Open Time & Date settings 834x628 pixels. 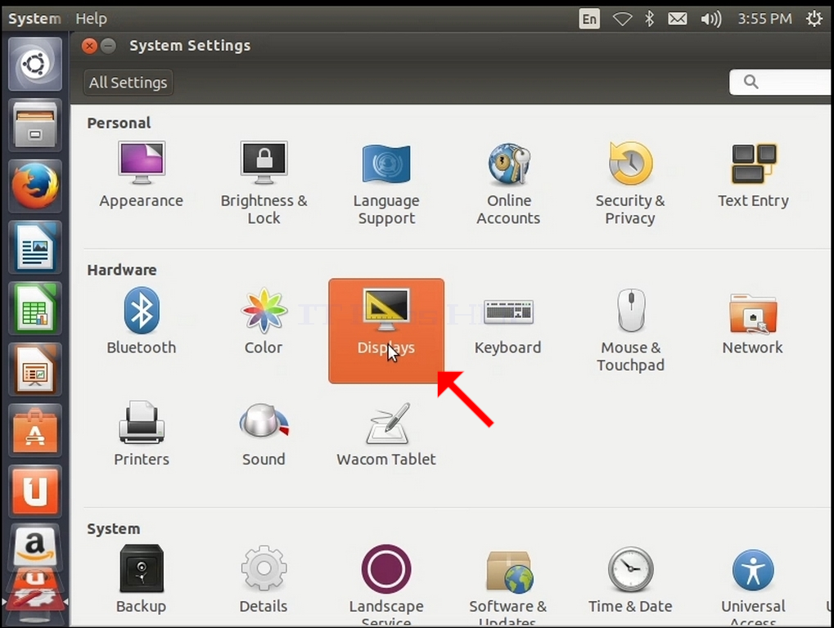[631, 581]
